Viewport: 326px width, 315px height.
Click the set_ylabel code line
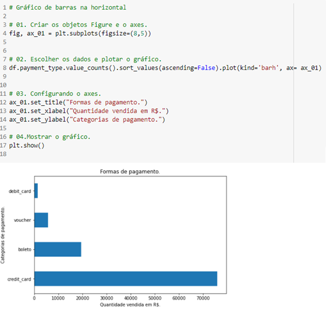click(x=87, y=120)
